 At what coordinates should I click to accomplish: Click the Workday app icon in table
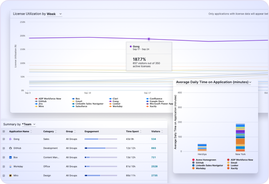coord(10,166)
